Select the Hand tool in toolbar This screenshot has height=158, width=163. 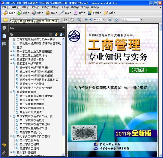click(x=72, y=20)
